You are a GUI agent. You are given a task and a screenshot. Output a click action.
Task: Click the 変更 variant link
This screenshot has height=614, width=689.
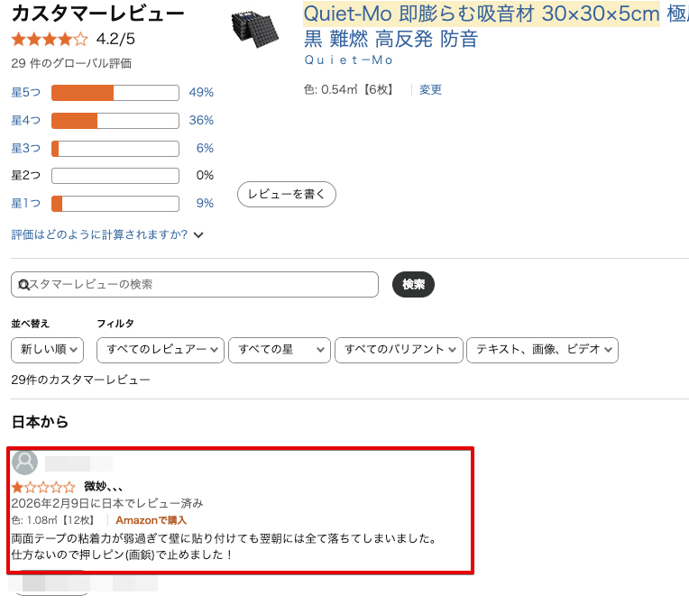(430, 89)
